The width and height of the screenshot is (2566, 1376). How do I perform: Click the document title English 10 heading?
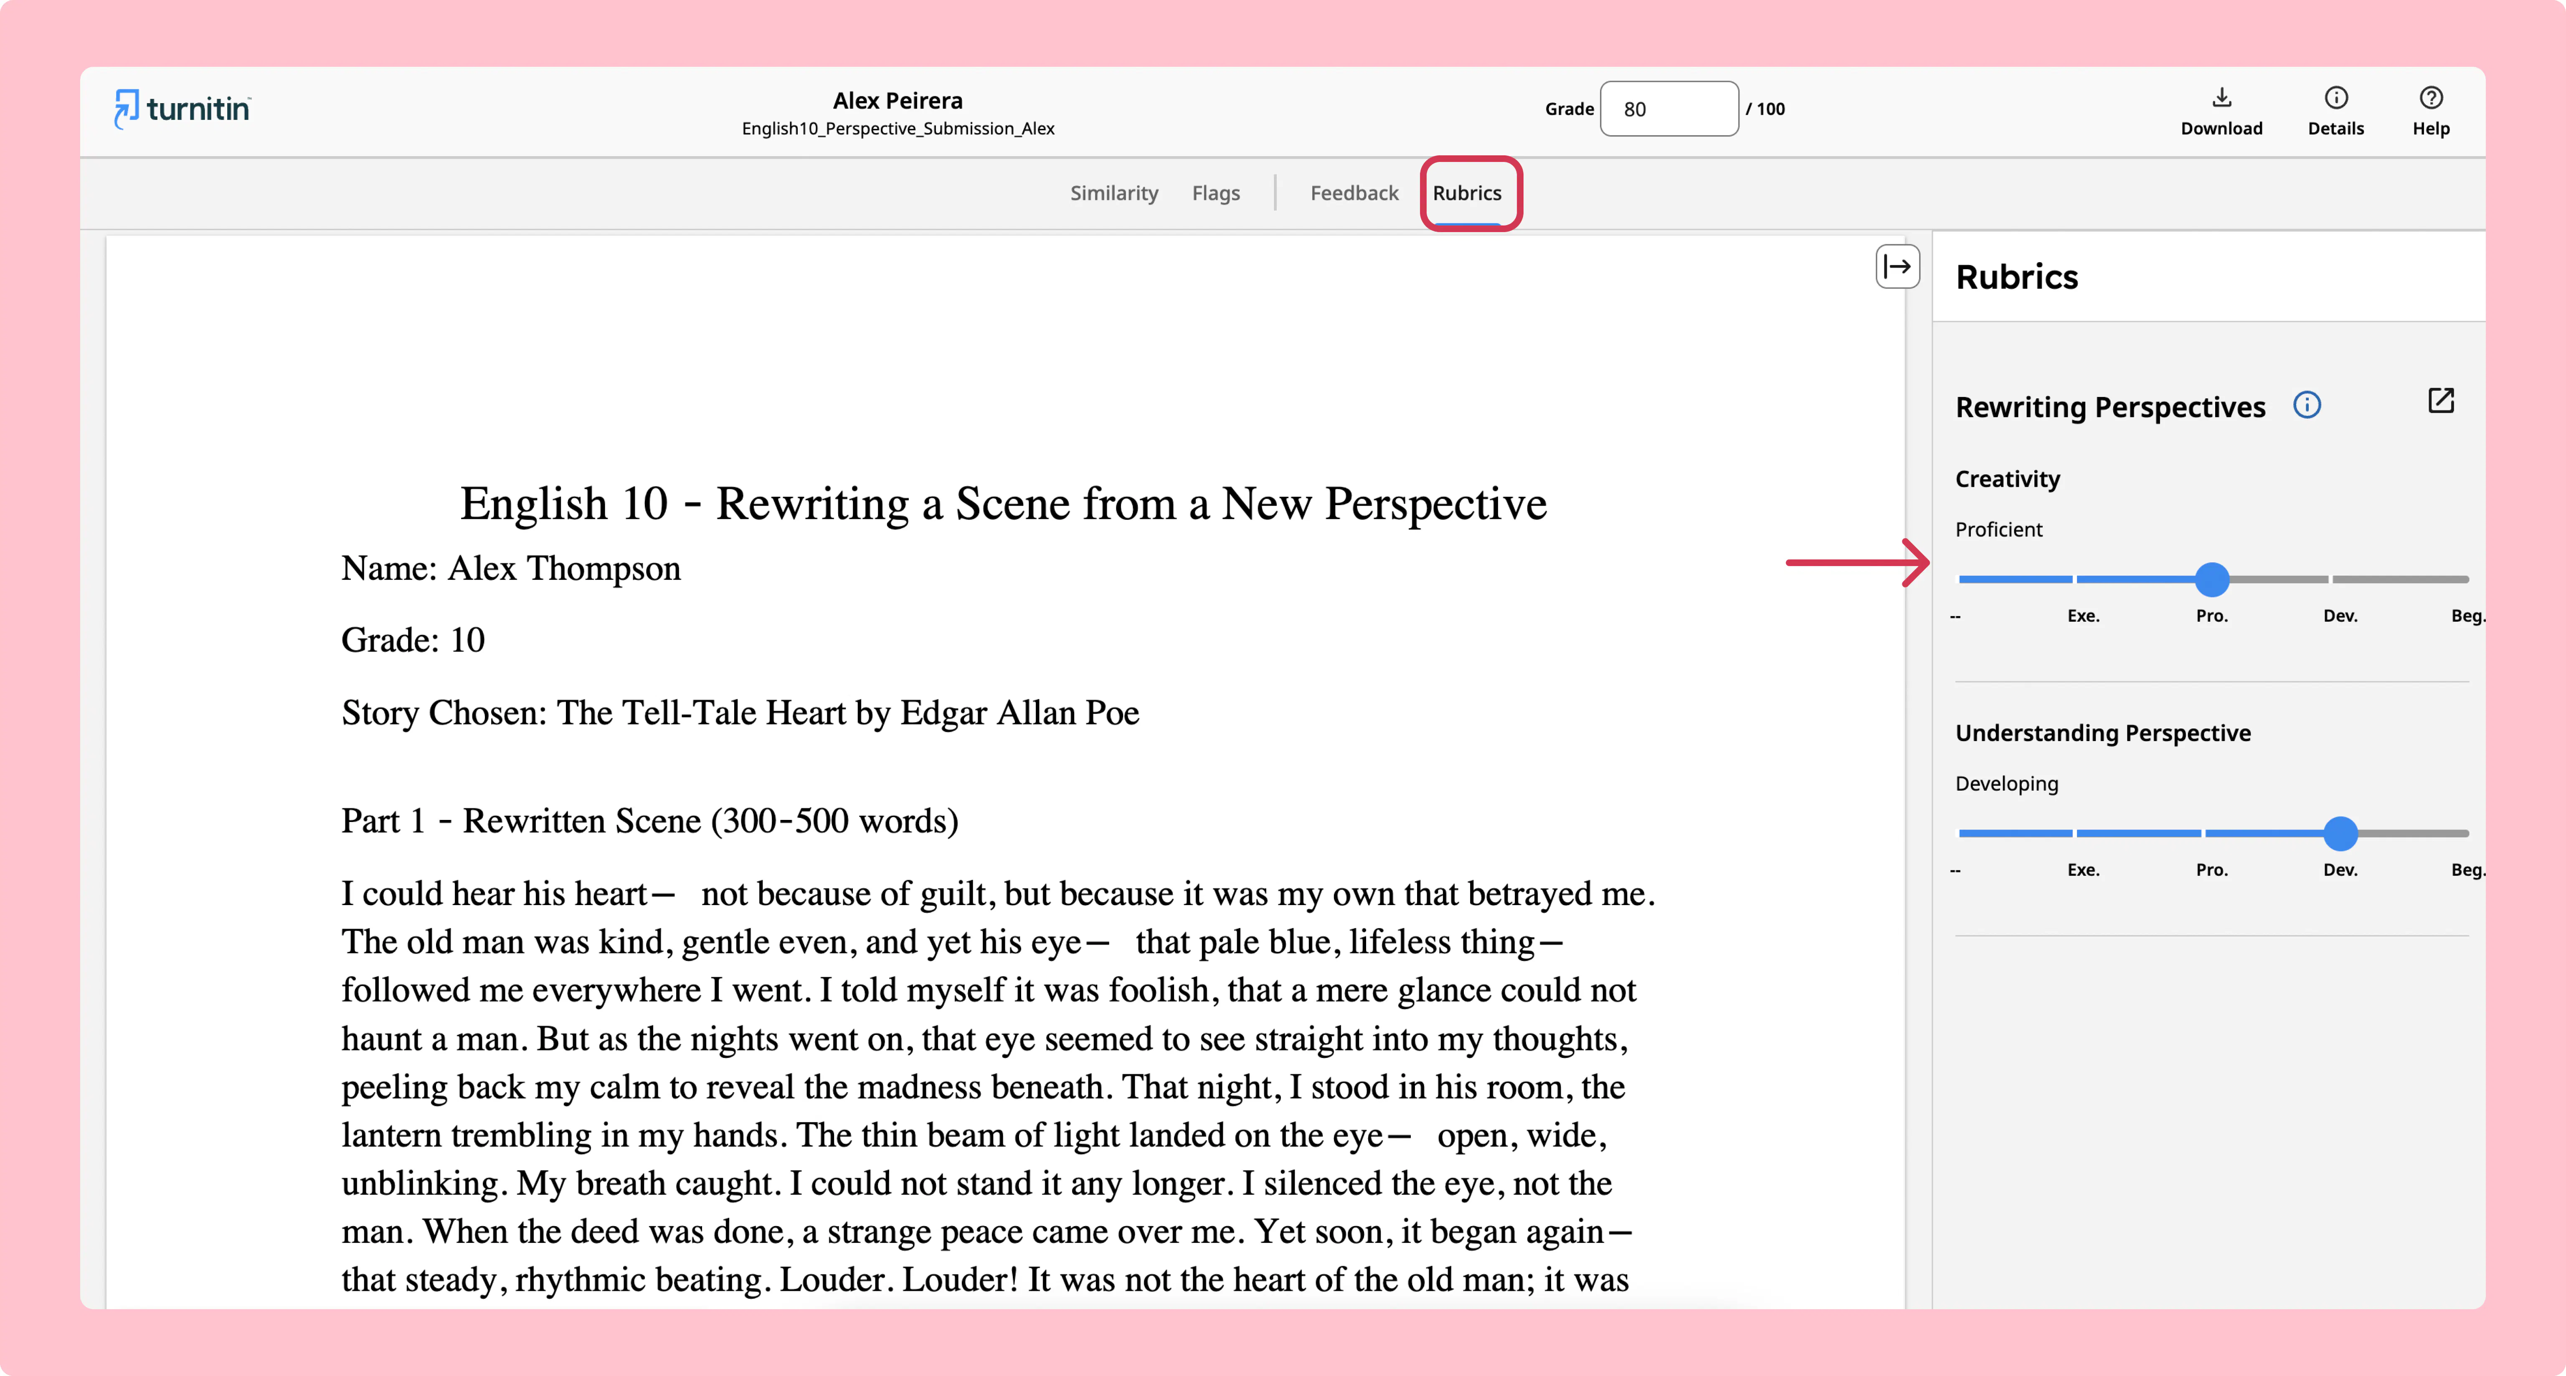pyautogui.click(x=1003, y=504)
